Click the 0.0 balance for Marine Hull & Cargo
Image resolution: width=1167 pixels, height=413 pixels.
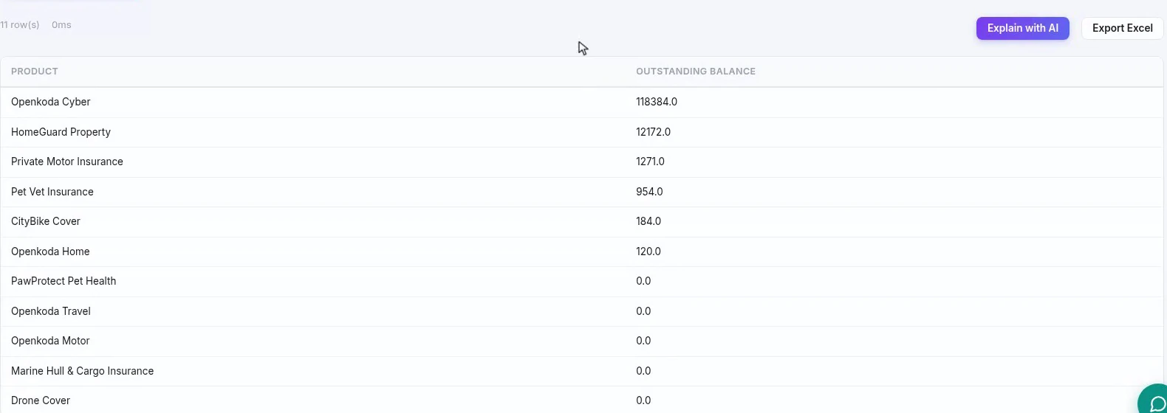point(644,371)
